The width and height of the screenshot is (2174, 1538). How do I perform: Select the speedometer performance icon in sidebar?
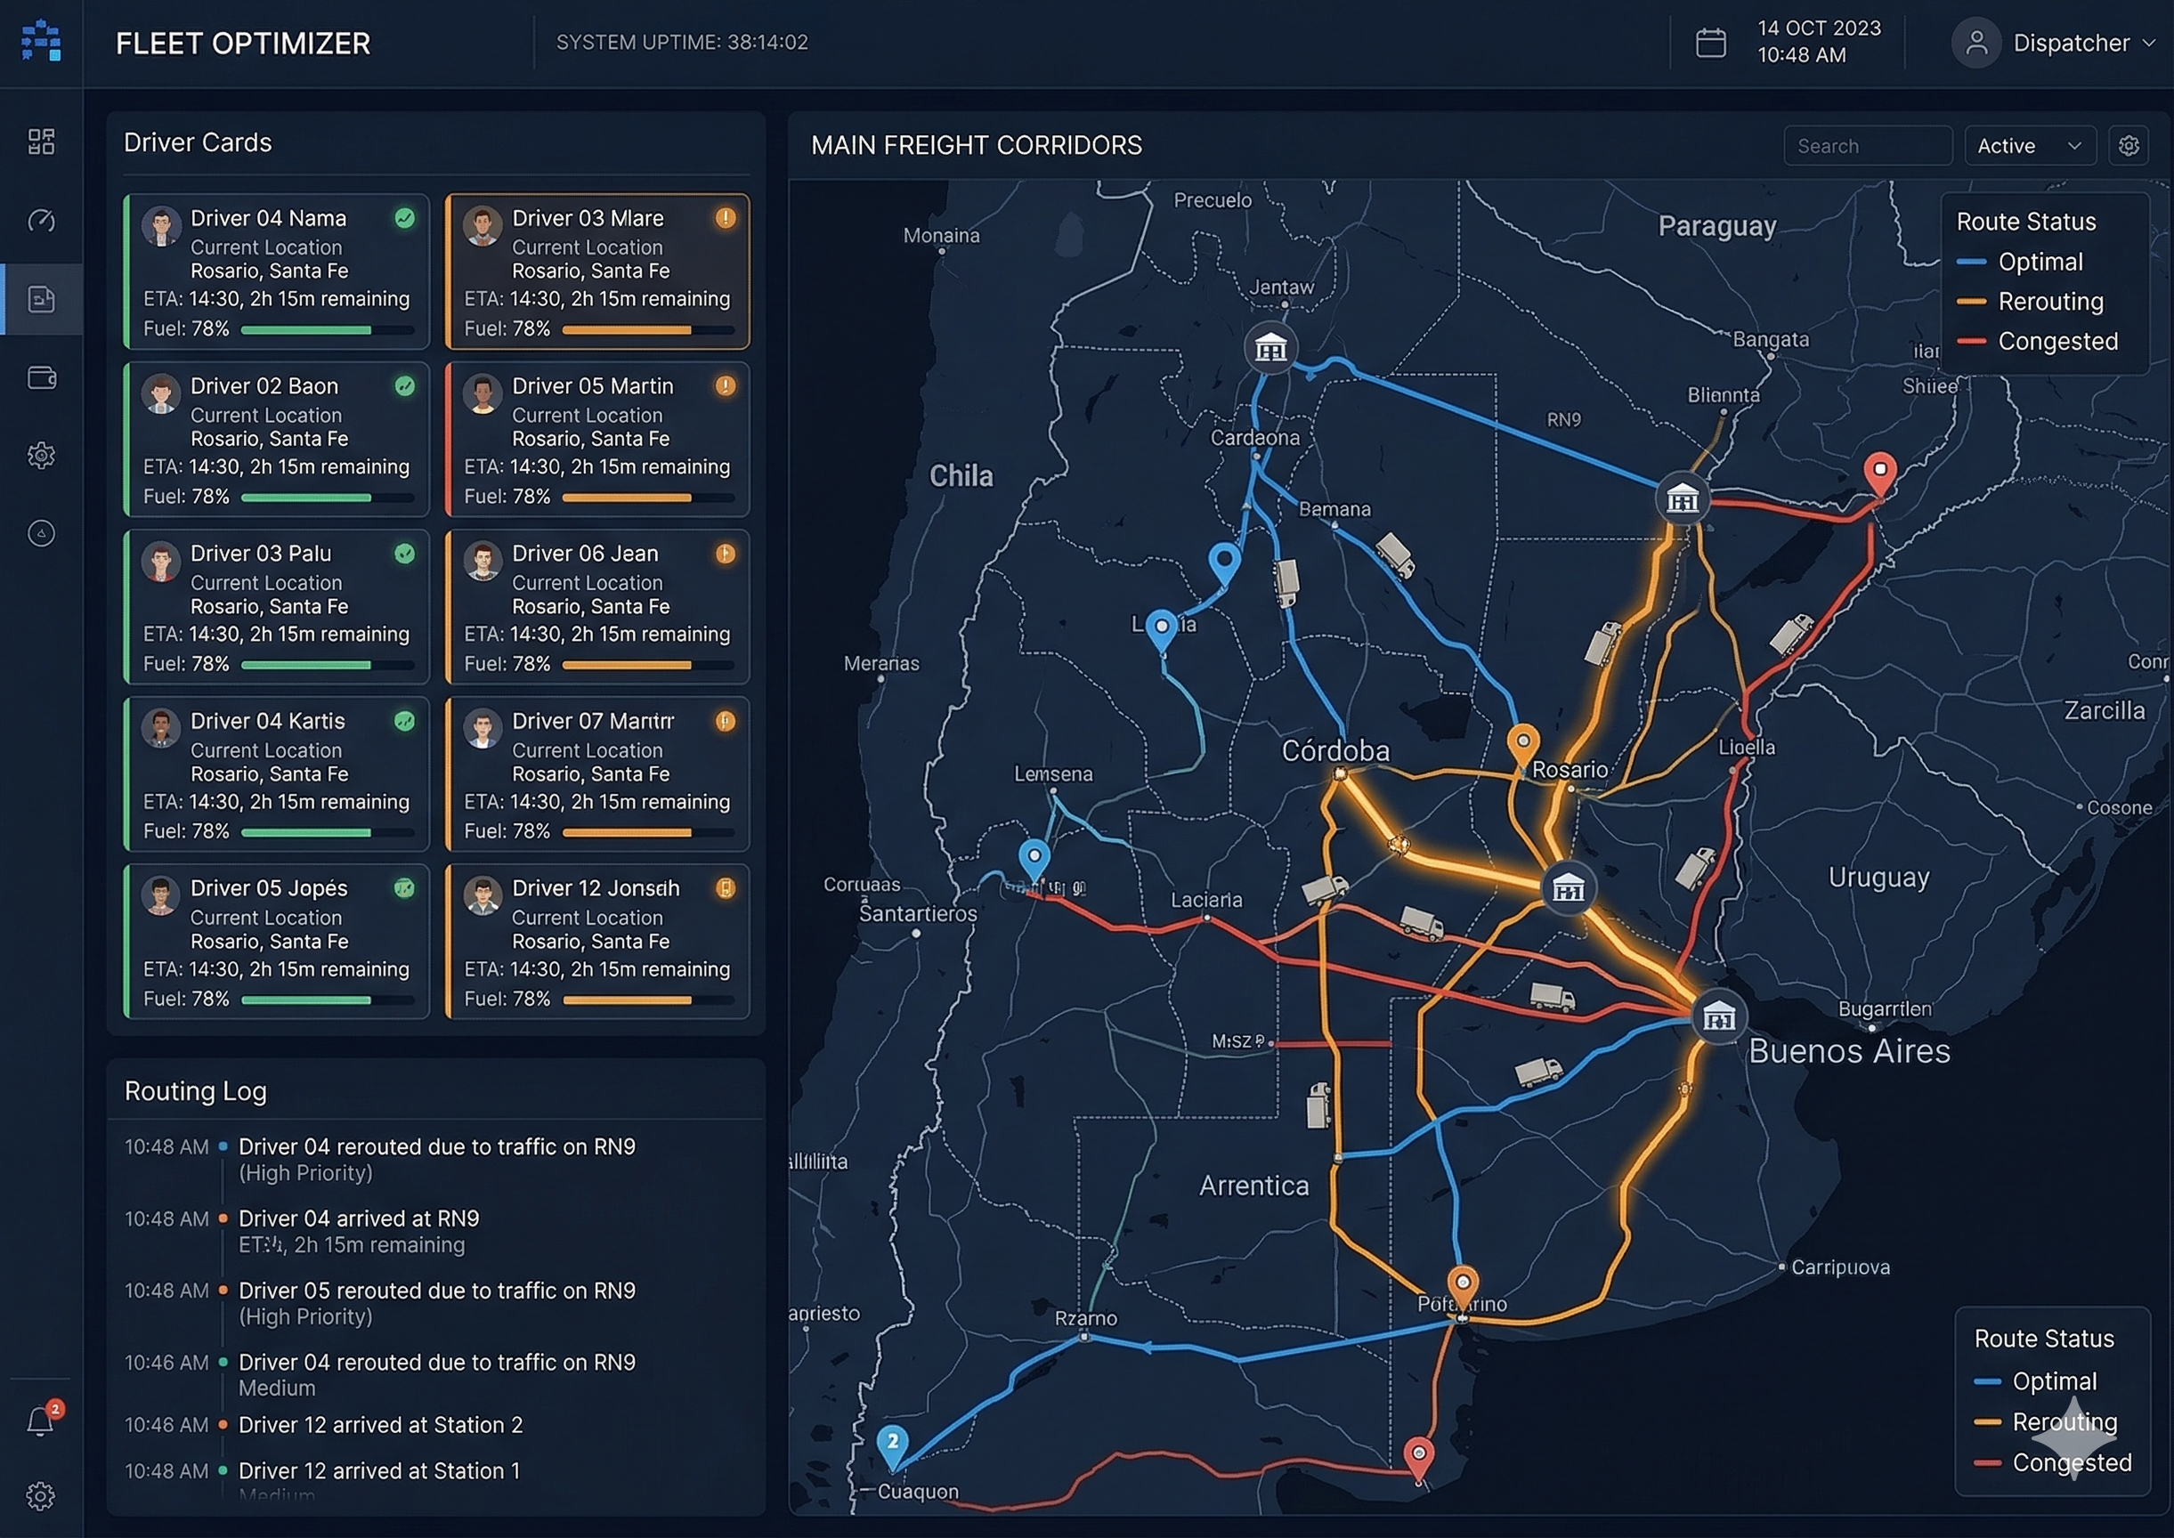coord(42,221)
